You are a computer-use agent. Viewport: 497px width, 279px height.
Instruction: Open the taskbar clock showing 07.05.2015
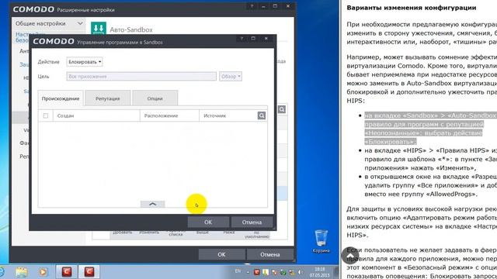(x=319, y=272)
